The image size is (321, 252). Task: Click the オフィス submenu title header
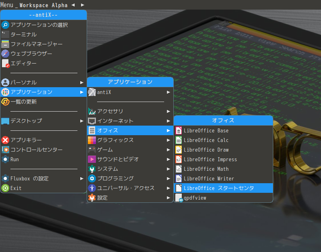(223, 120)
